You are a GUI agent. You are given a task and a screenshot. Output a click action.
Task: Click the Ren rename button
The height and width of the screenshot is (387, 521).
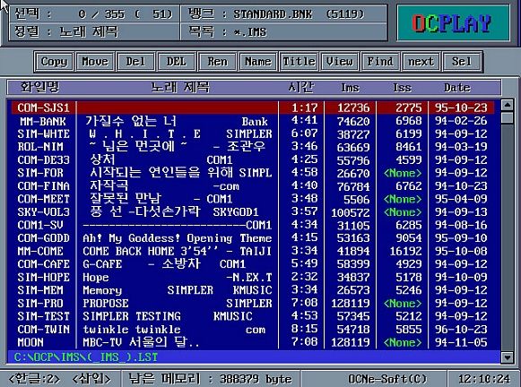coord(217,62)
